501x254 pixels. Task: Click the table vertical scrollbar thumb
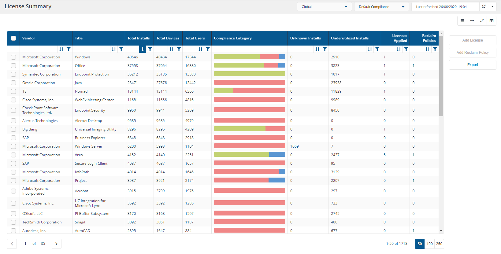[x=441, y=76]
